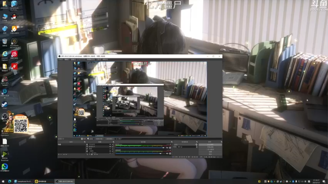Open NVIDIA Broadcast desktop shortcut

coord(5,156)
